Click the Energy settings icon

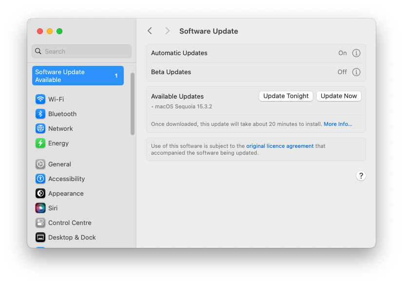click(40, 143)
